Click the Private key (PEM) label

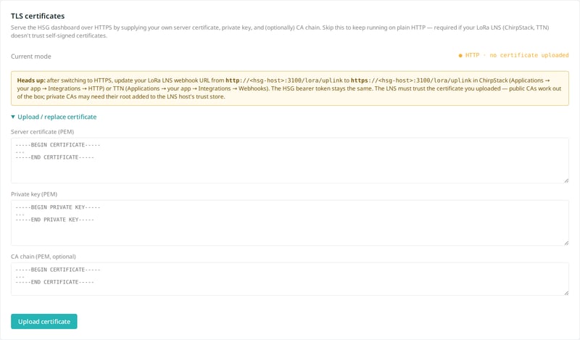point(34,194)
